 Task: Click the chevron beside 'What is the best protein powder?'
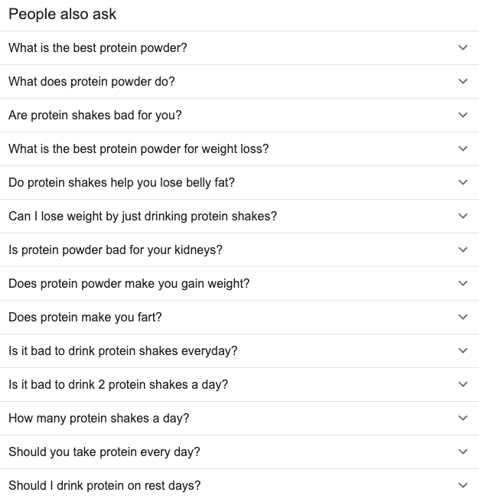pos(462,47)
